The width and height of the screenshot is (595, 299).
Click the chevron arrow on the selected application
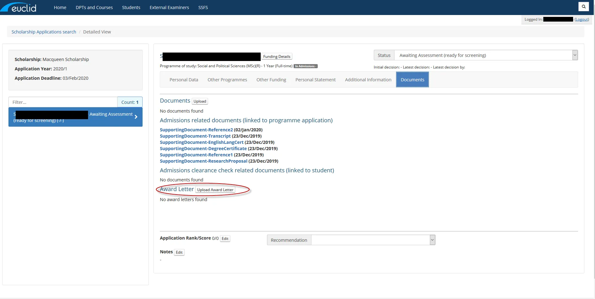click(136, 117)
